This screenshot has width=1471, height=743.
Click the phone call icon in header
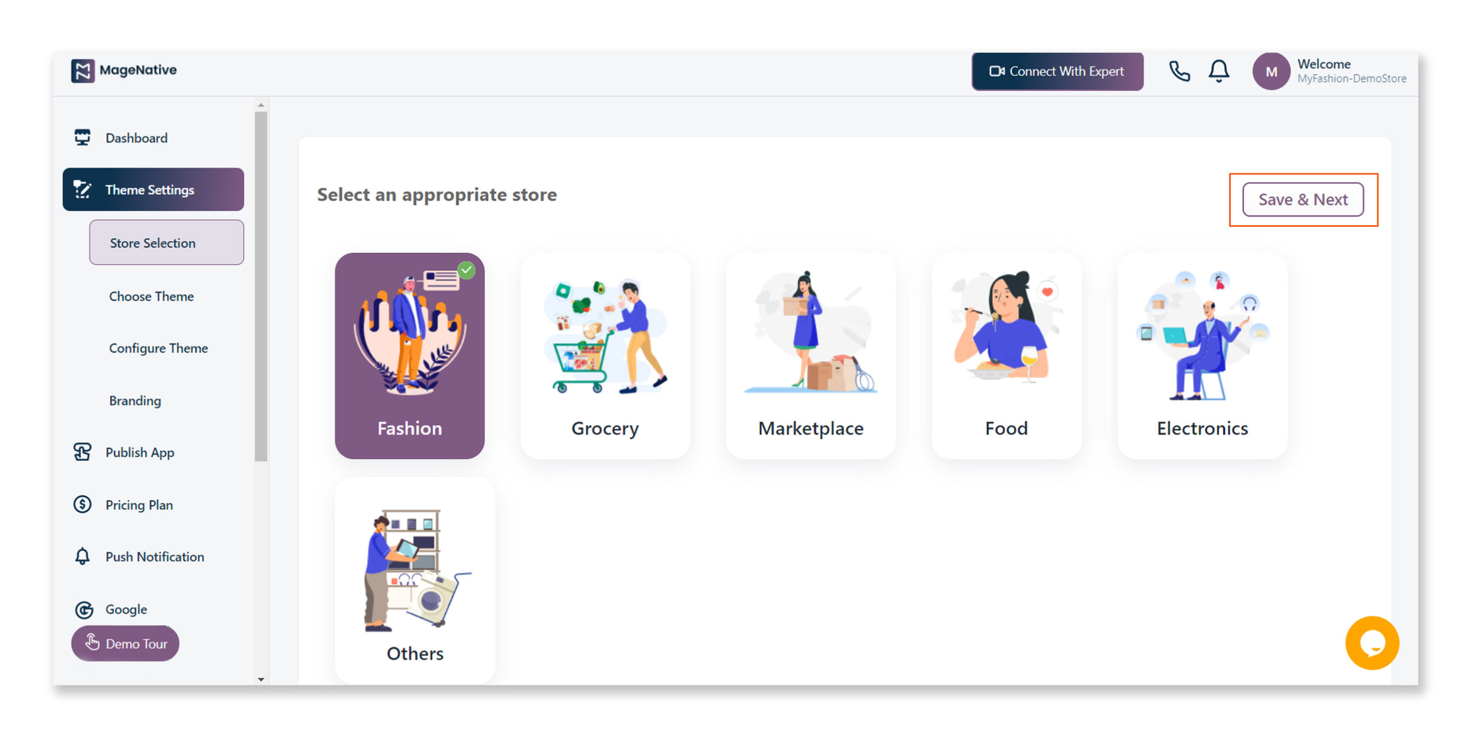[x=1179, y=71]
